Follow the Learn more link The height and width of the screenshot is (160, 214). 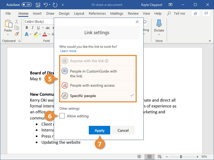click(x=68, y=51)
